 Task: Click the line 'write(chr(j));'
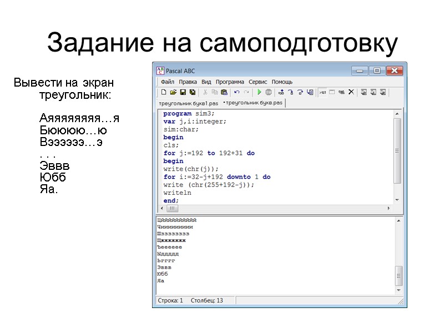191,169
